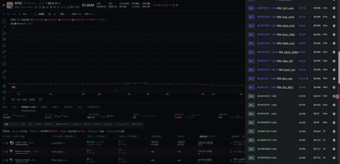Select the 1s timeframe

[x=4, y=14]
